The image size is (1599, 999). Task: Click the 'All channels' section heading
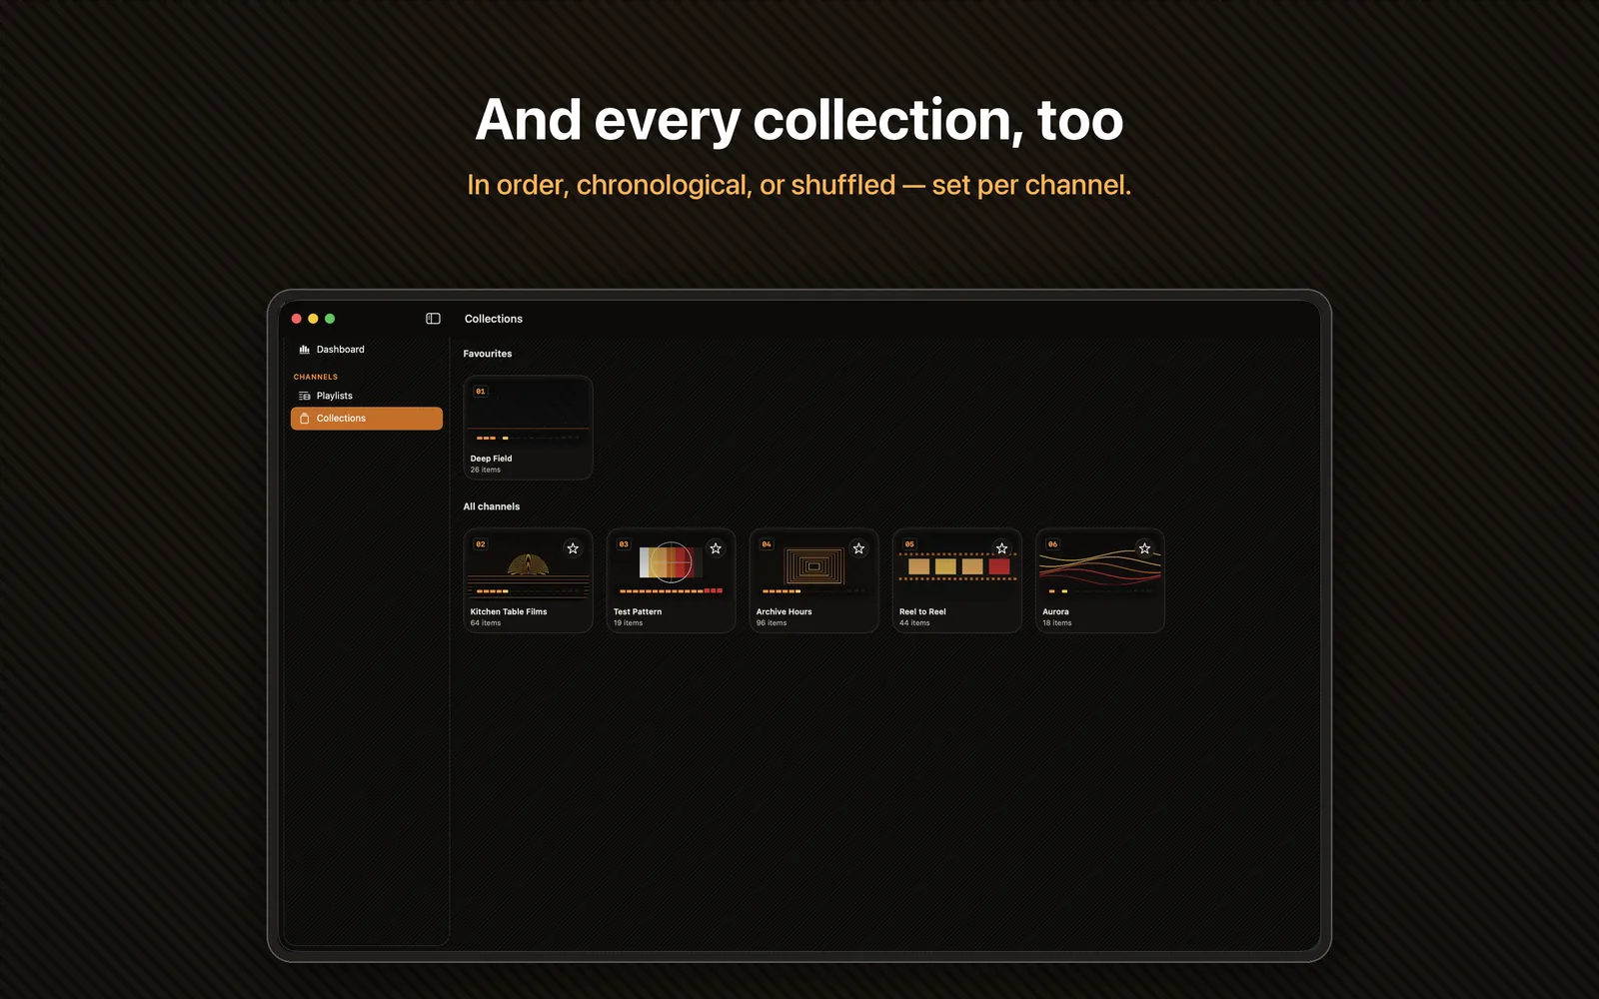[492, 506]
